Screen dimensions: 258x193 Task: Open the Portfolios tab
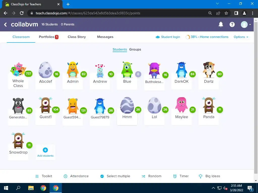(x=49, y=37)
